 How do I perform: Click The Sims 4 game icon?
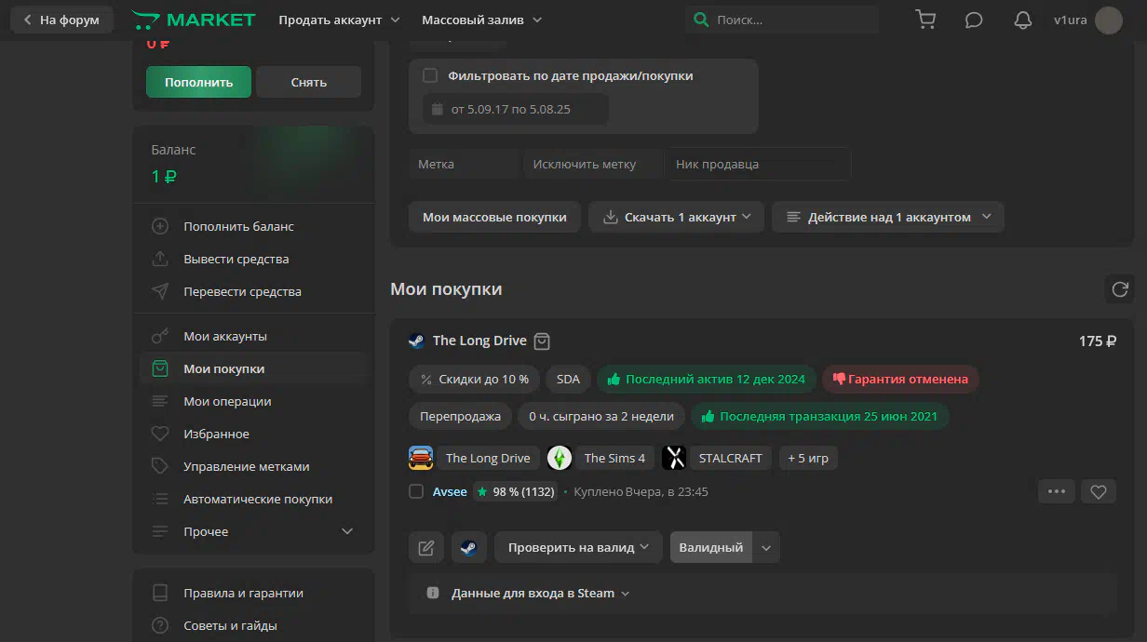[x=560, y=458]
